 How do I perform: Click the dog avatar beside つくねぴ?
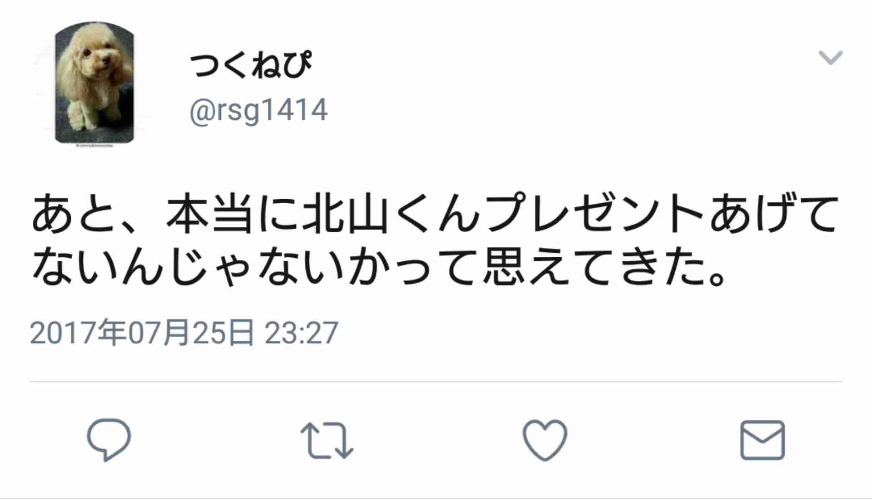(x=94, y=83)
